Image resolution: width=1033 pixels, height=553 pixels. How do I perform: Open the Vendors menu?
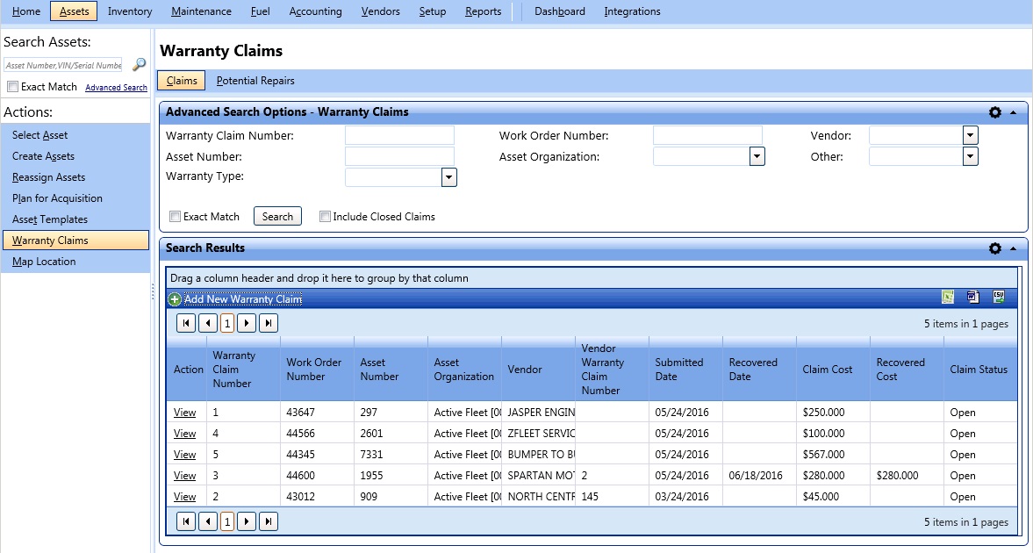pos(381,11)
